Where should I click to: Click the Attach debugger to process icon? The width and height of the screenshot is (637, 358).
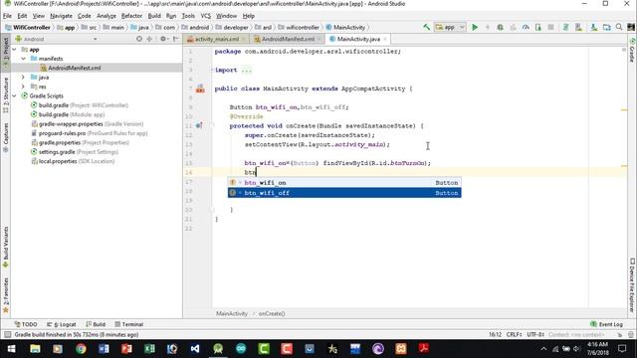[538, 27]
